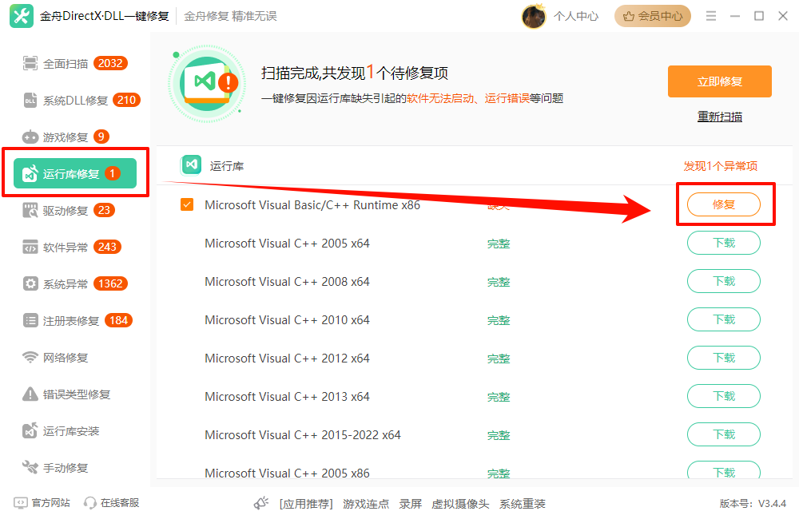
Task: Click the runtime install (运行库安装) icon
Action: pos(30,430)
